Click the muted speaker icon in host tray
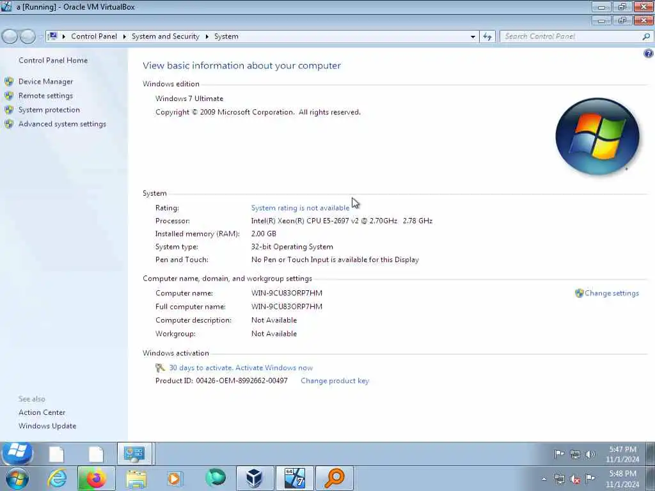The height and width of the screenshot is (491, 655). pyautogui.click(x=575, y=479)
